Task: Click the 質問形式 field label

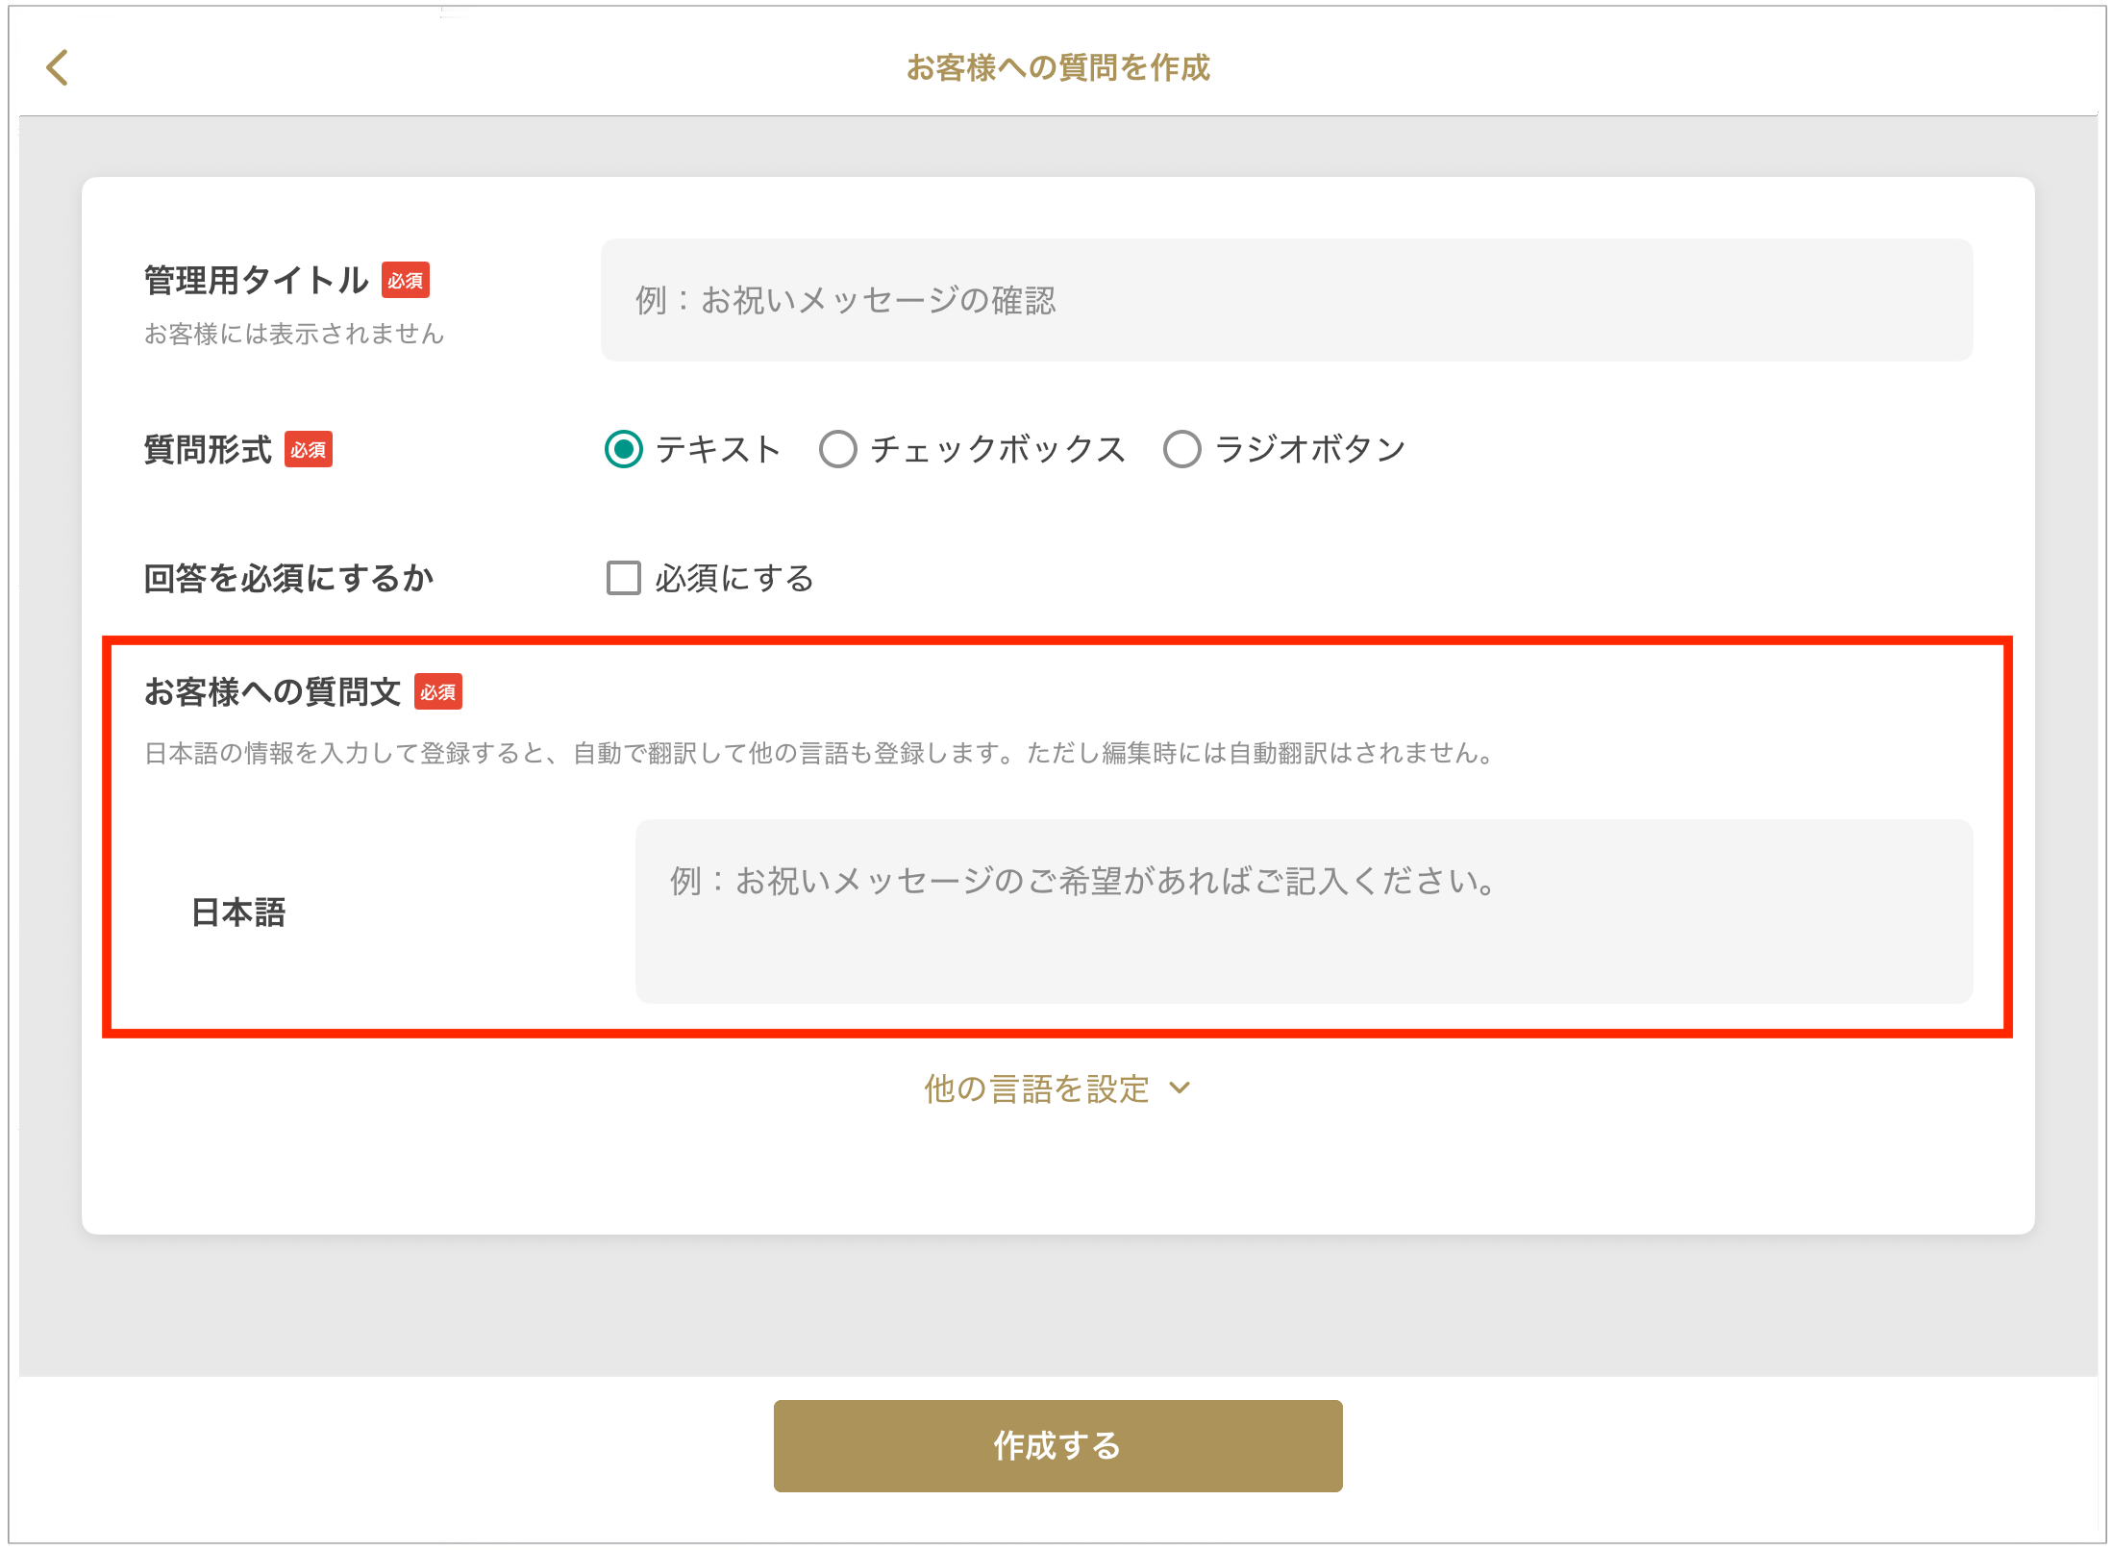Action: (x=208, y=450)
